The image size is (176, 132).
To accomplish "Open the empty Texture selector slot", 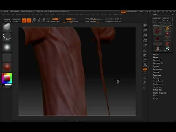I will click(7, 57).
